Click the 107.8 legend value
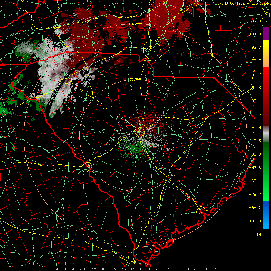This screenshot has width=271, height=271. (255, 34)
